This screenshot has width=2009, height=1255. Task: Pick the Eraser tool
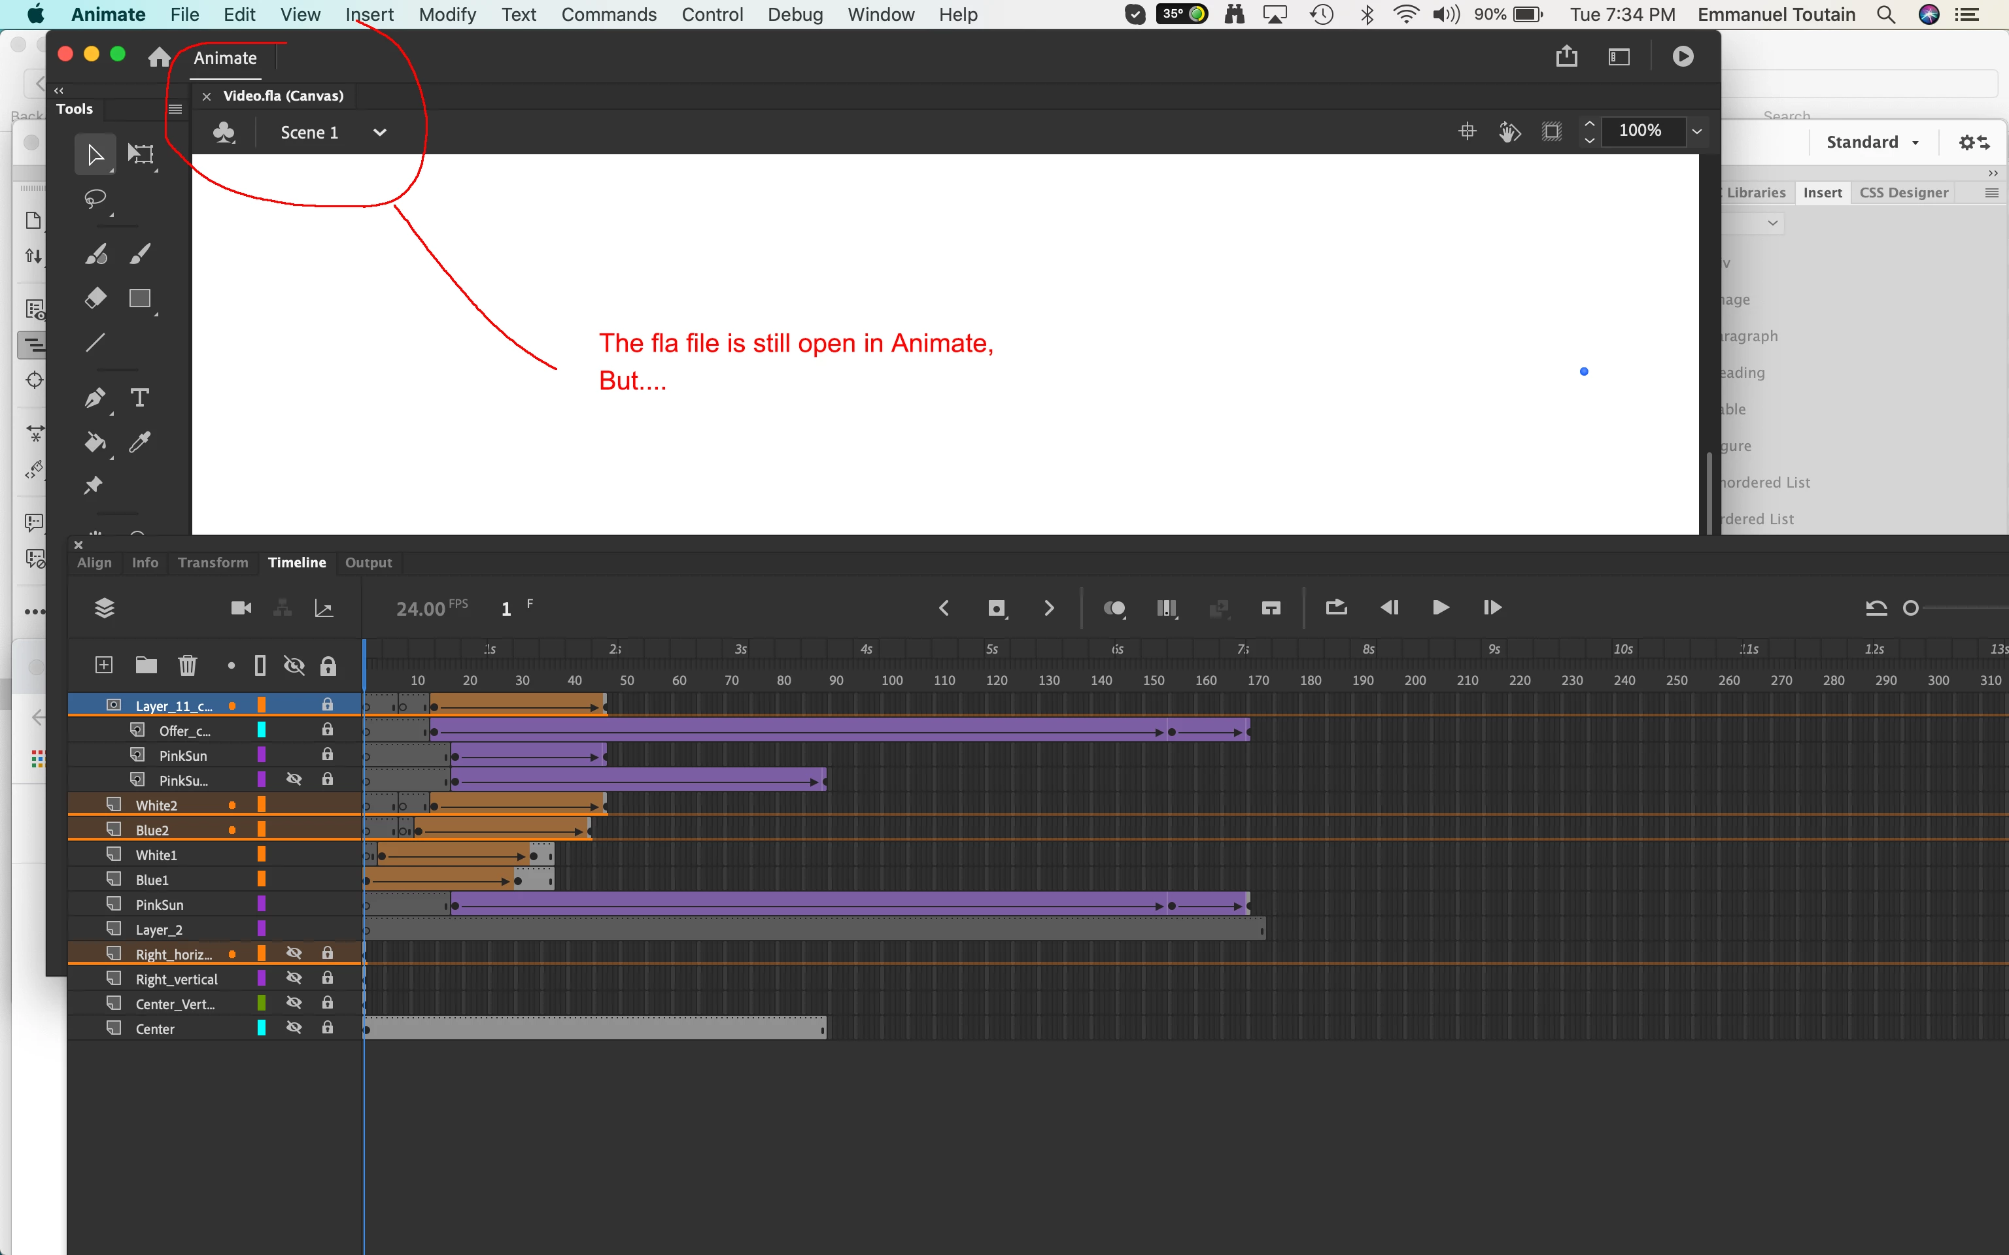click(95, 298)
